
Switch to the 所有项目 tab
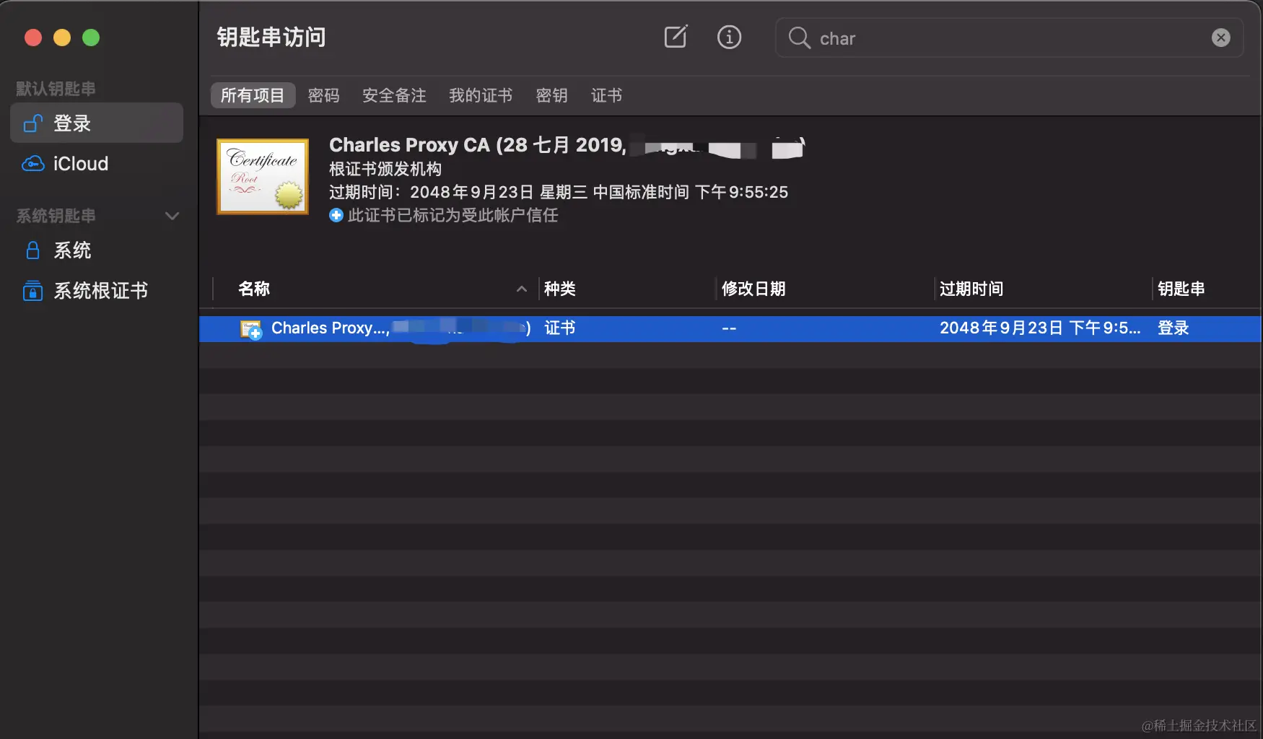[253, 95]
